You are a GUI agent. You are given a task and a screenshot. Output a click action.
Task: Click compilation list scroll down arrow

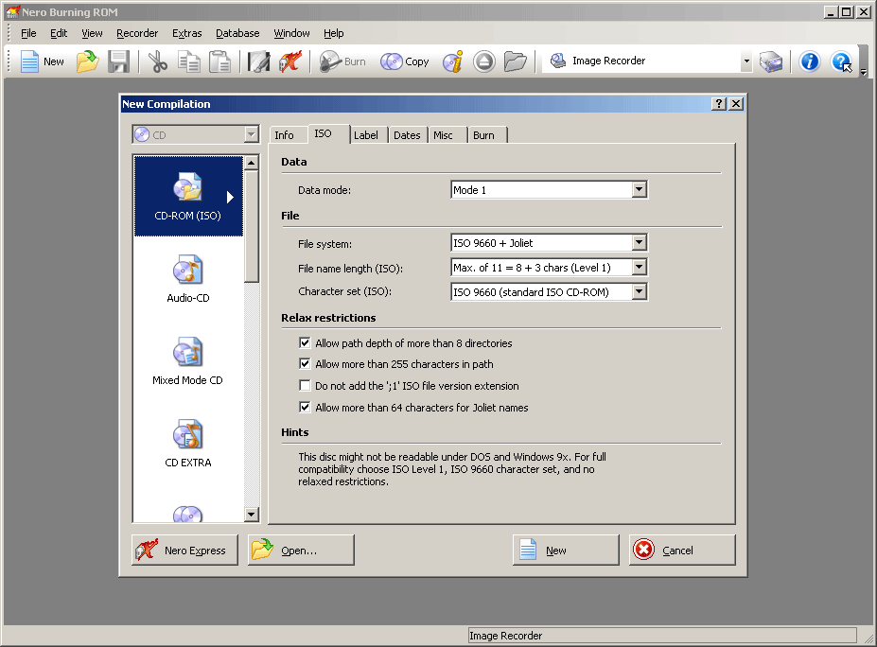pos(251,514)
